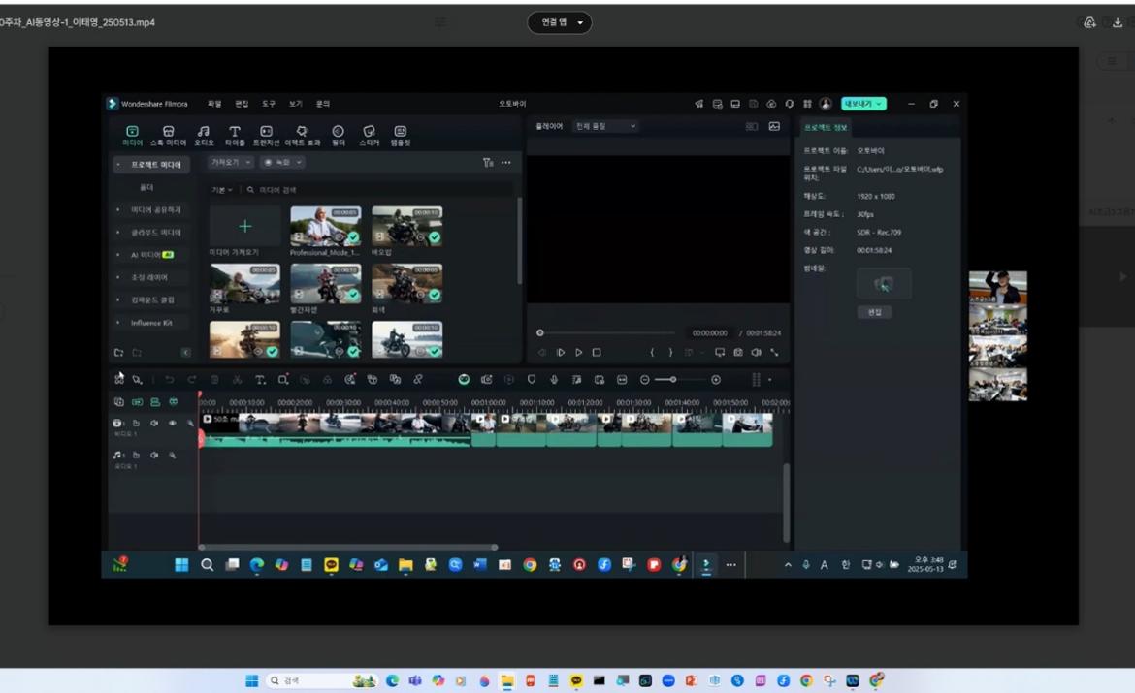The width and height of the screenshot is (1135, 693).
Task: Open the 내보내기 (Export) dropdown button
Action: pyautogui.click(x=863, y=104)
